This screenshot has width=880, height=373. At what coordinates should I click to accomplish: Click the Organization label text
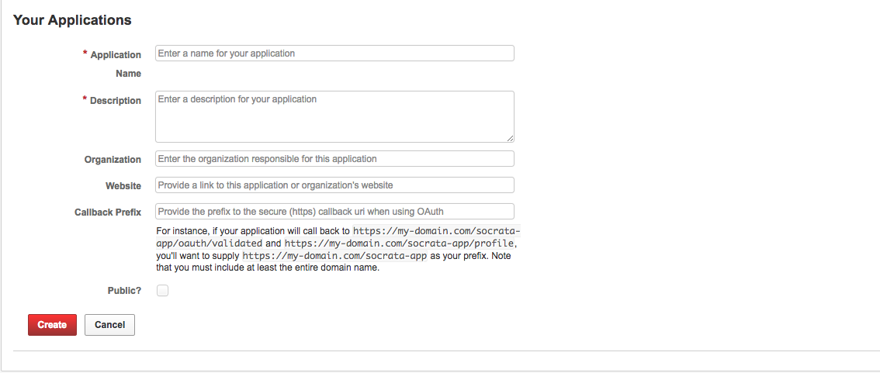pos(113,159)
